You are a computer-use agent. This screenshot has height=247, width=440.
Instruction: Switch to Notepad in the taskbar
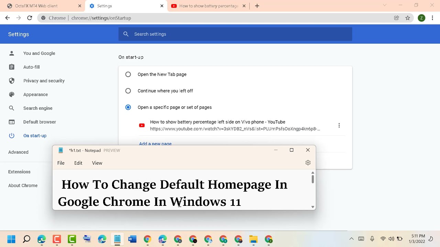[x=117, y=239]
